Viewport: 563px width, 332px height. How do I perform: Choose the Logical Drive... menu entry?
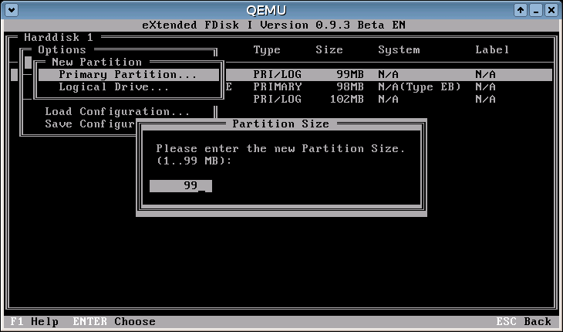coord(114,87)
